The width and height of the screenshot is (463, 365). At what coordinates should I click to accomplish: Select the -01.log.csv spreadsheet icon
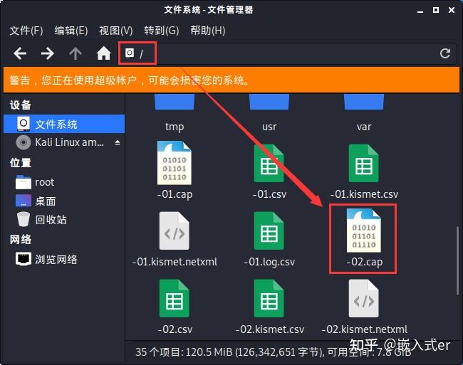[269, 231]
